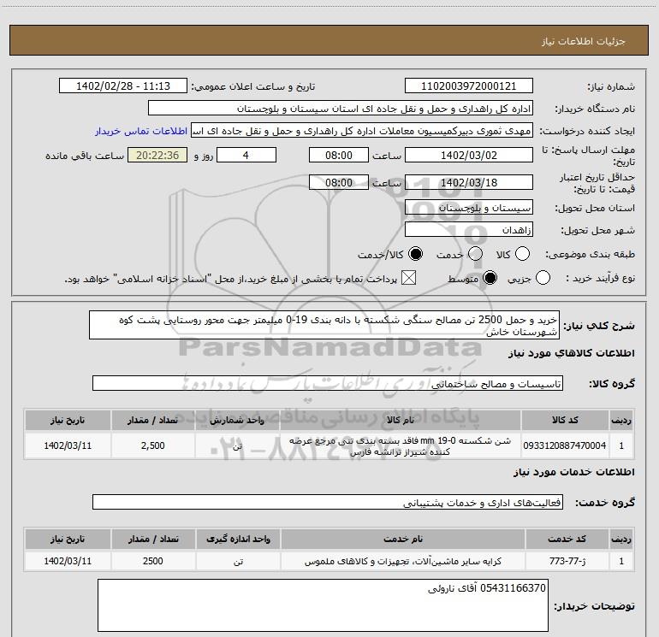659x637 pixels.
Task: Toggle the Islamic treasury payment checkbox
Action: tap(408, 278)
